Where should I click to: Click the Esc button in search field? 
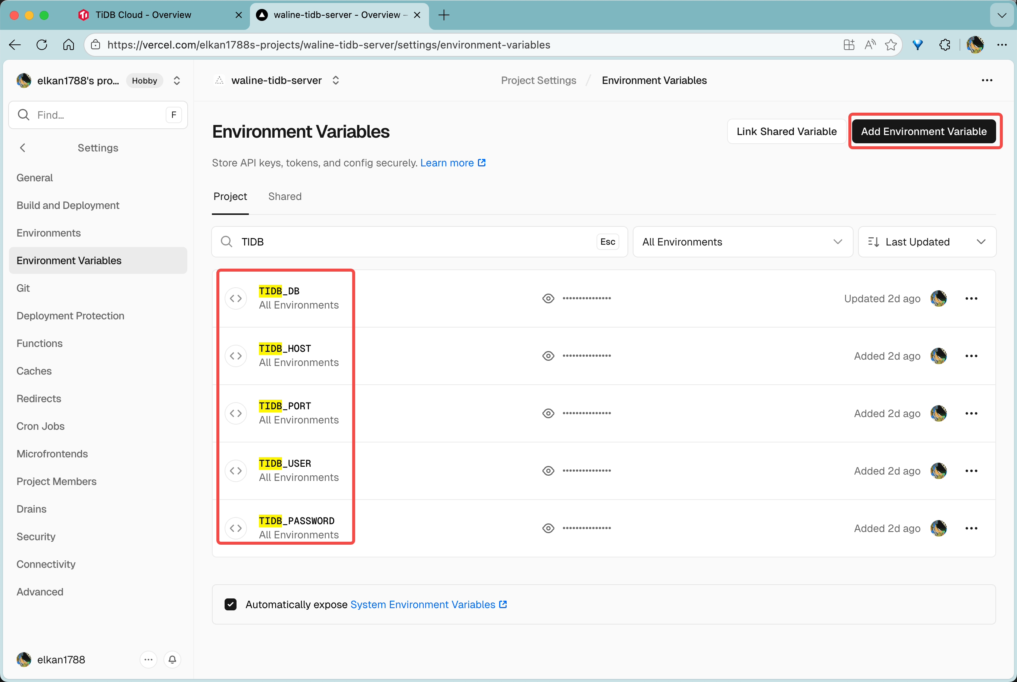point(607,242)
